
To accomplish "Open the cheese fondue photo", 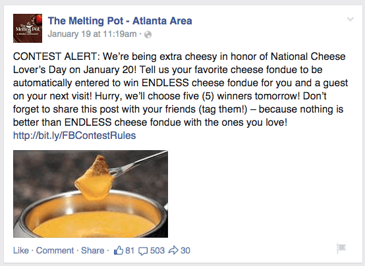I will pyautogui.click(x=90, y=194).
